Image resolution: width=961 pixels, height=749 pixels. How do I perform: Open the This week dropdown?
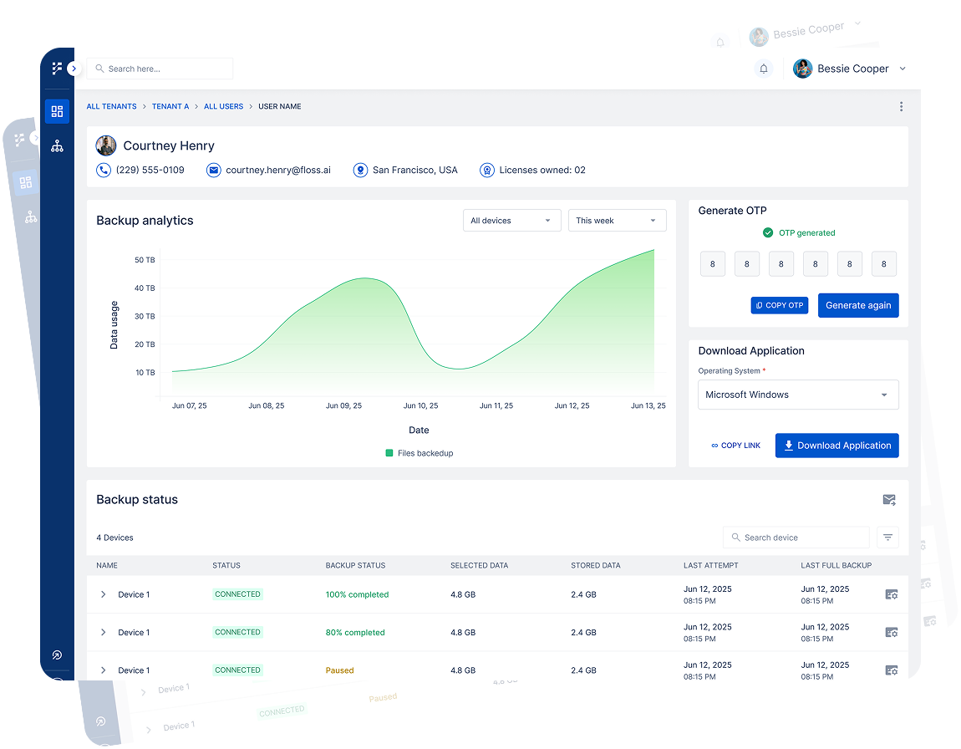pos(617,221)
